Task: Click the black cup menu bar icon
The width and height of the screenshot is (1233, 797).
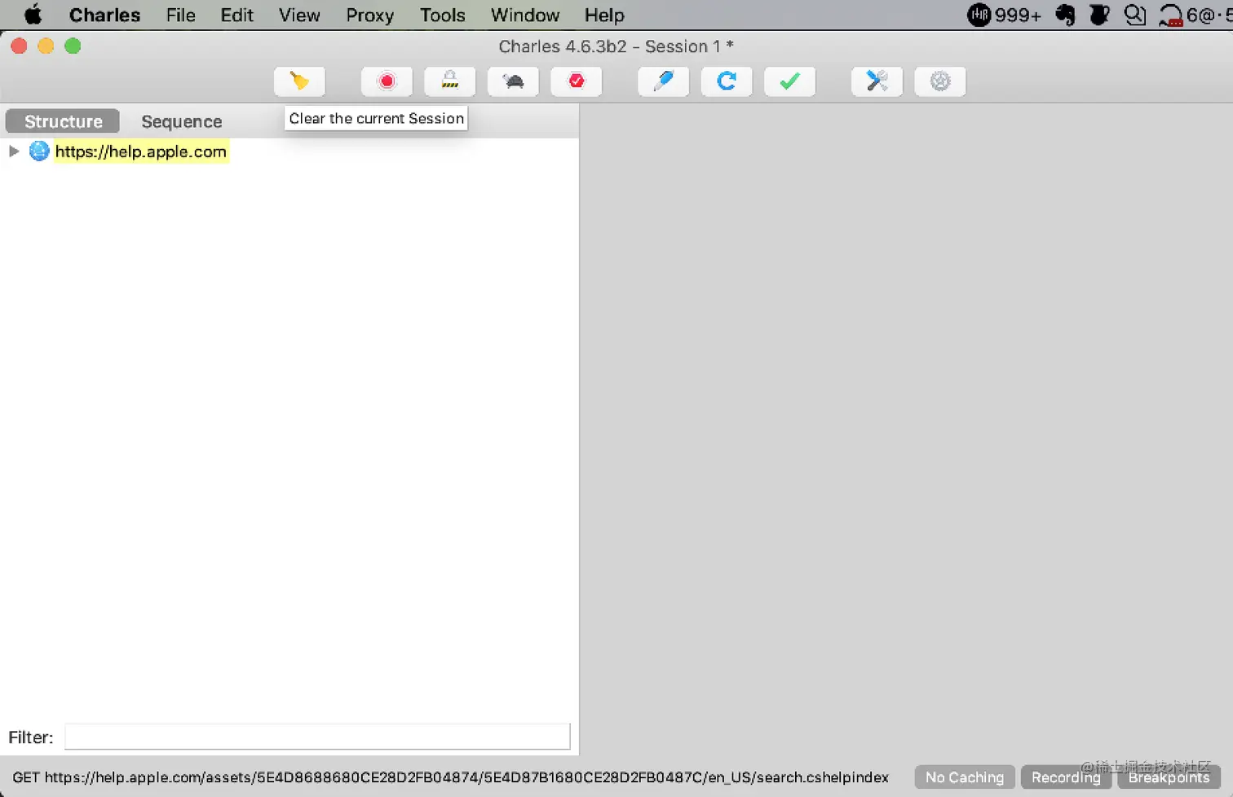Action: coord(1099,15)
